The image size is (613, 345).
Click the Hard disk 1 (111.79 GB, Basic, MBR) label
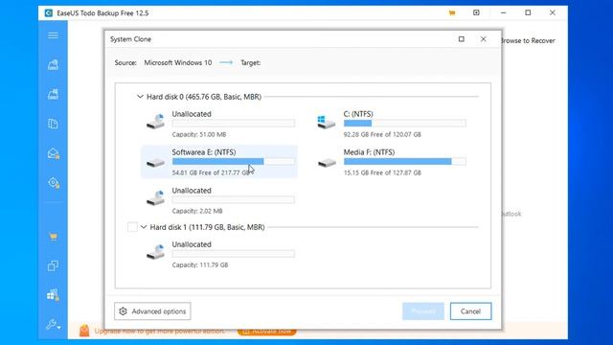[x=207, y=227]
